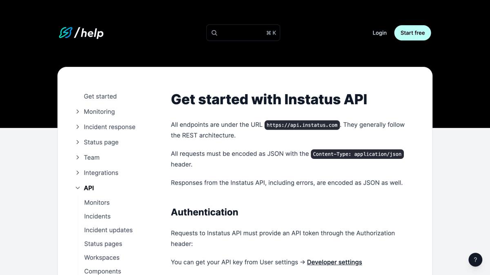Collapse the API section chevron

click(78, 188)
